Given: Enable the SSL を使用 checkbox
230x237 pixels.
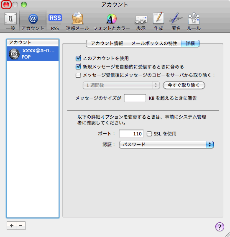Looking at the screenshot, I should (149, 134).
